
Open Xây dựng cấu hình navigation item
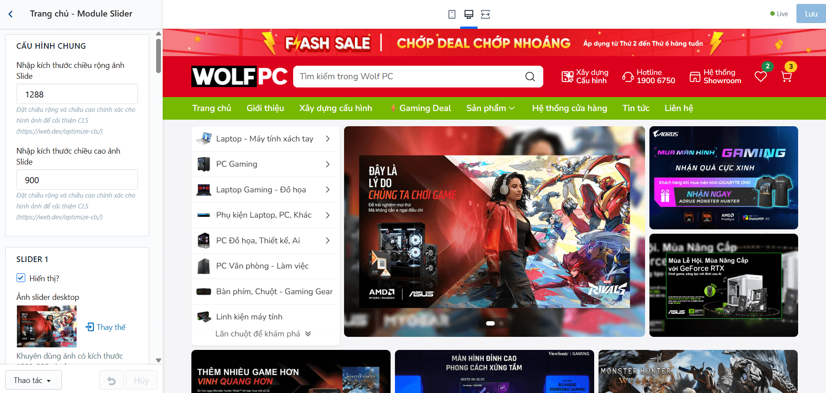(x=336, y=108)
